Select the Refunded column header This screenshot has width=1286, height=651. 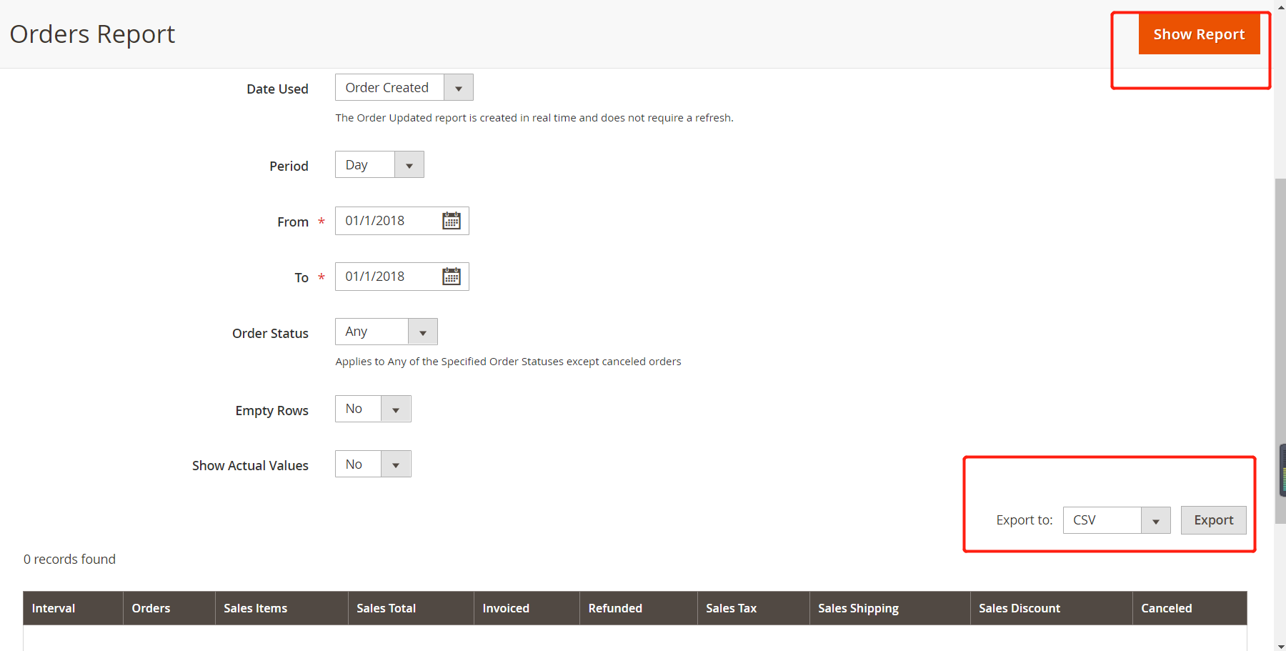tap(614, 607)
